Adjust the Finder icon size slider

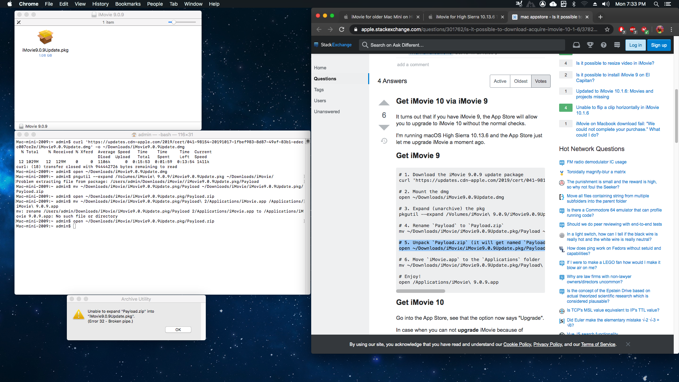click(174, 22)
